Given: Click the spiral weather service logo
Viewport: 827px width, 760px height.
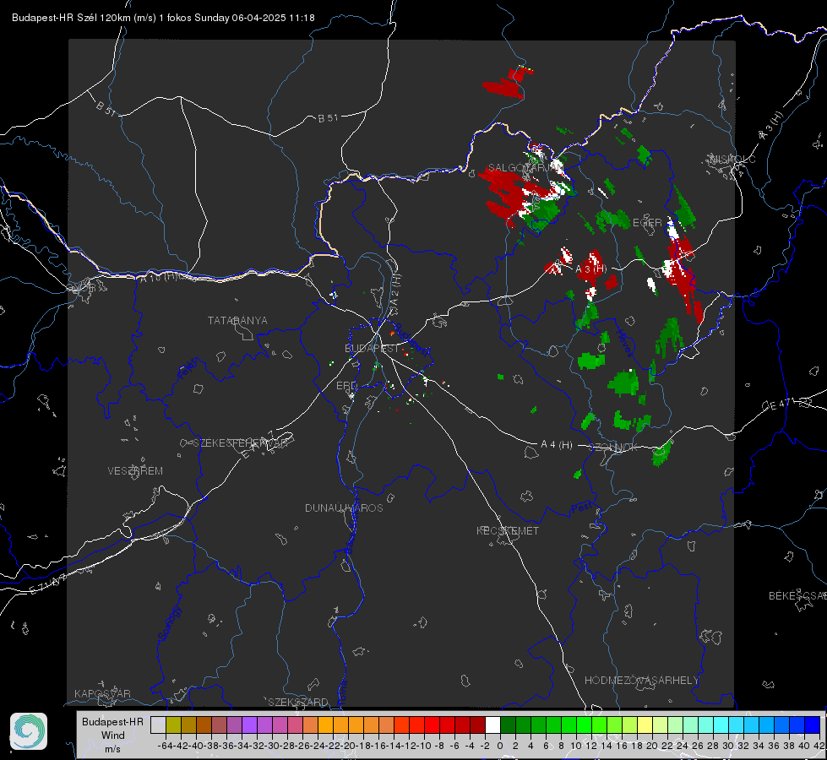Looking at the screenshot, I should coord(29,731).
